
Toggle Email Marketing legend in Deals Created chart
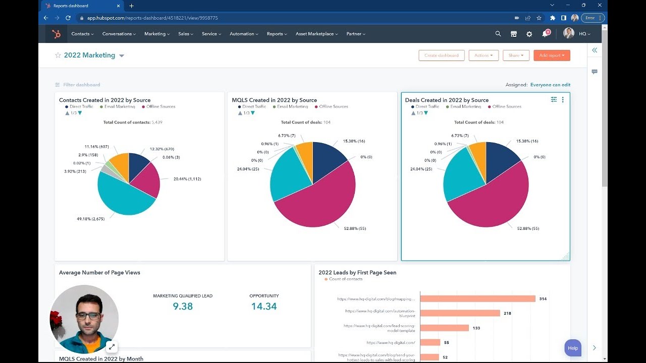click(463, 106)
